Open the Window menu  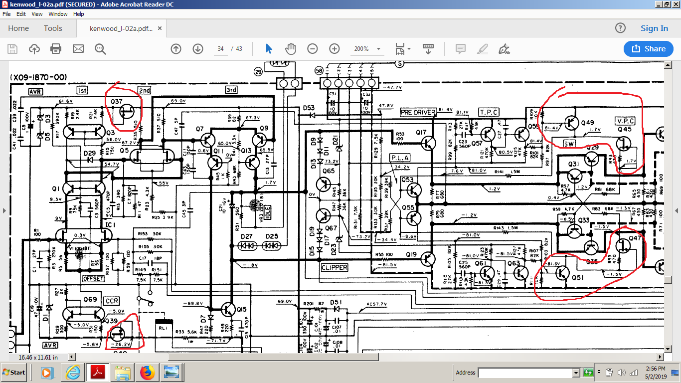[58, 14]
